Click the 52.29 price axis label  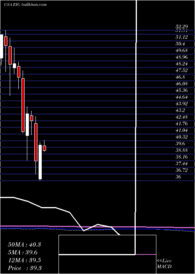[x=182, y=27]
